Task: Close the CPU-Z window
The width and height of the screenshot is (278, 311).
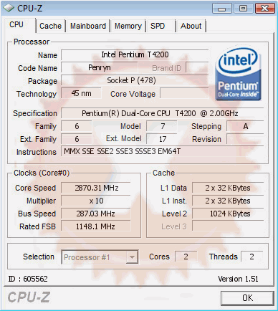Action: [264, 9]
